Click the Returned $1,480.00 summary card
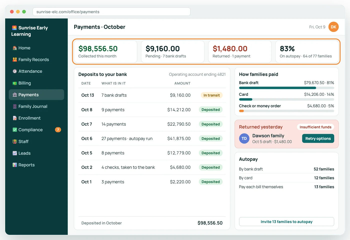350x240 pixels. 240,52
